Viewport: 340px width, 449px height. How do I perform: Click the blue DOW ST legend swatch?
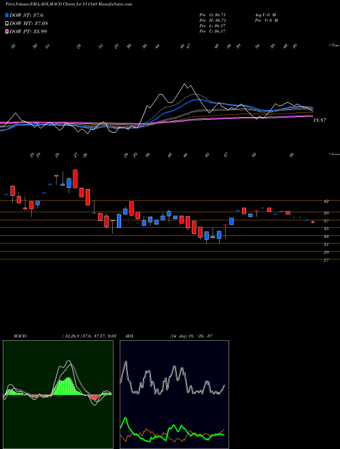tap(7, 15)
